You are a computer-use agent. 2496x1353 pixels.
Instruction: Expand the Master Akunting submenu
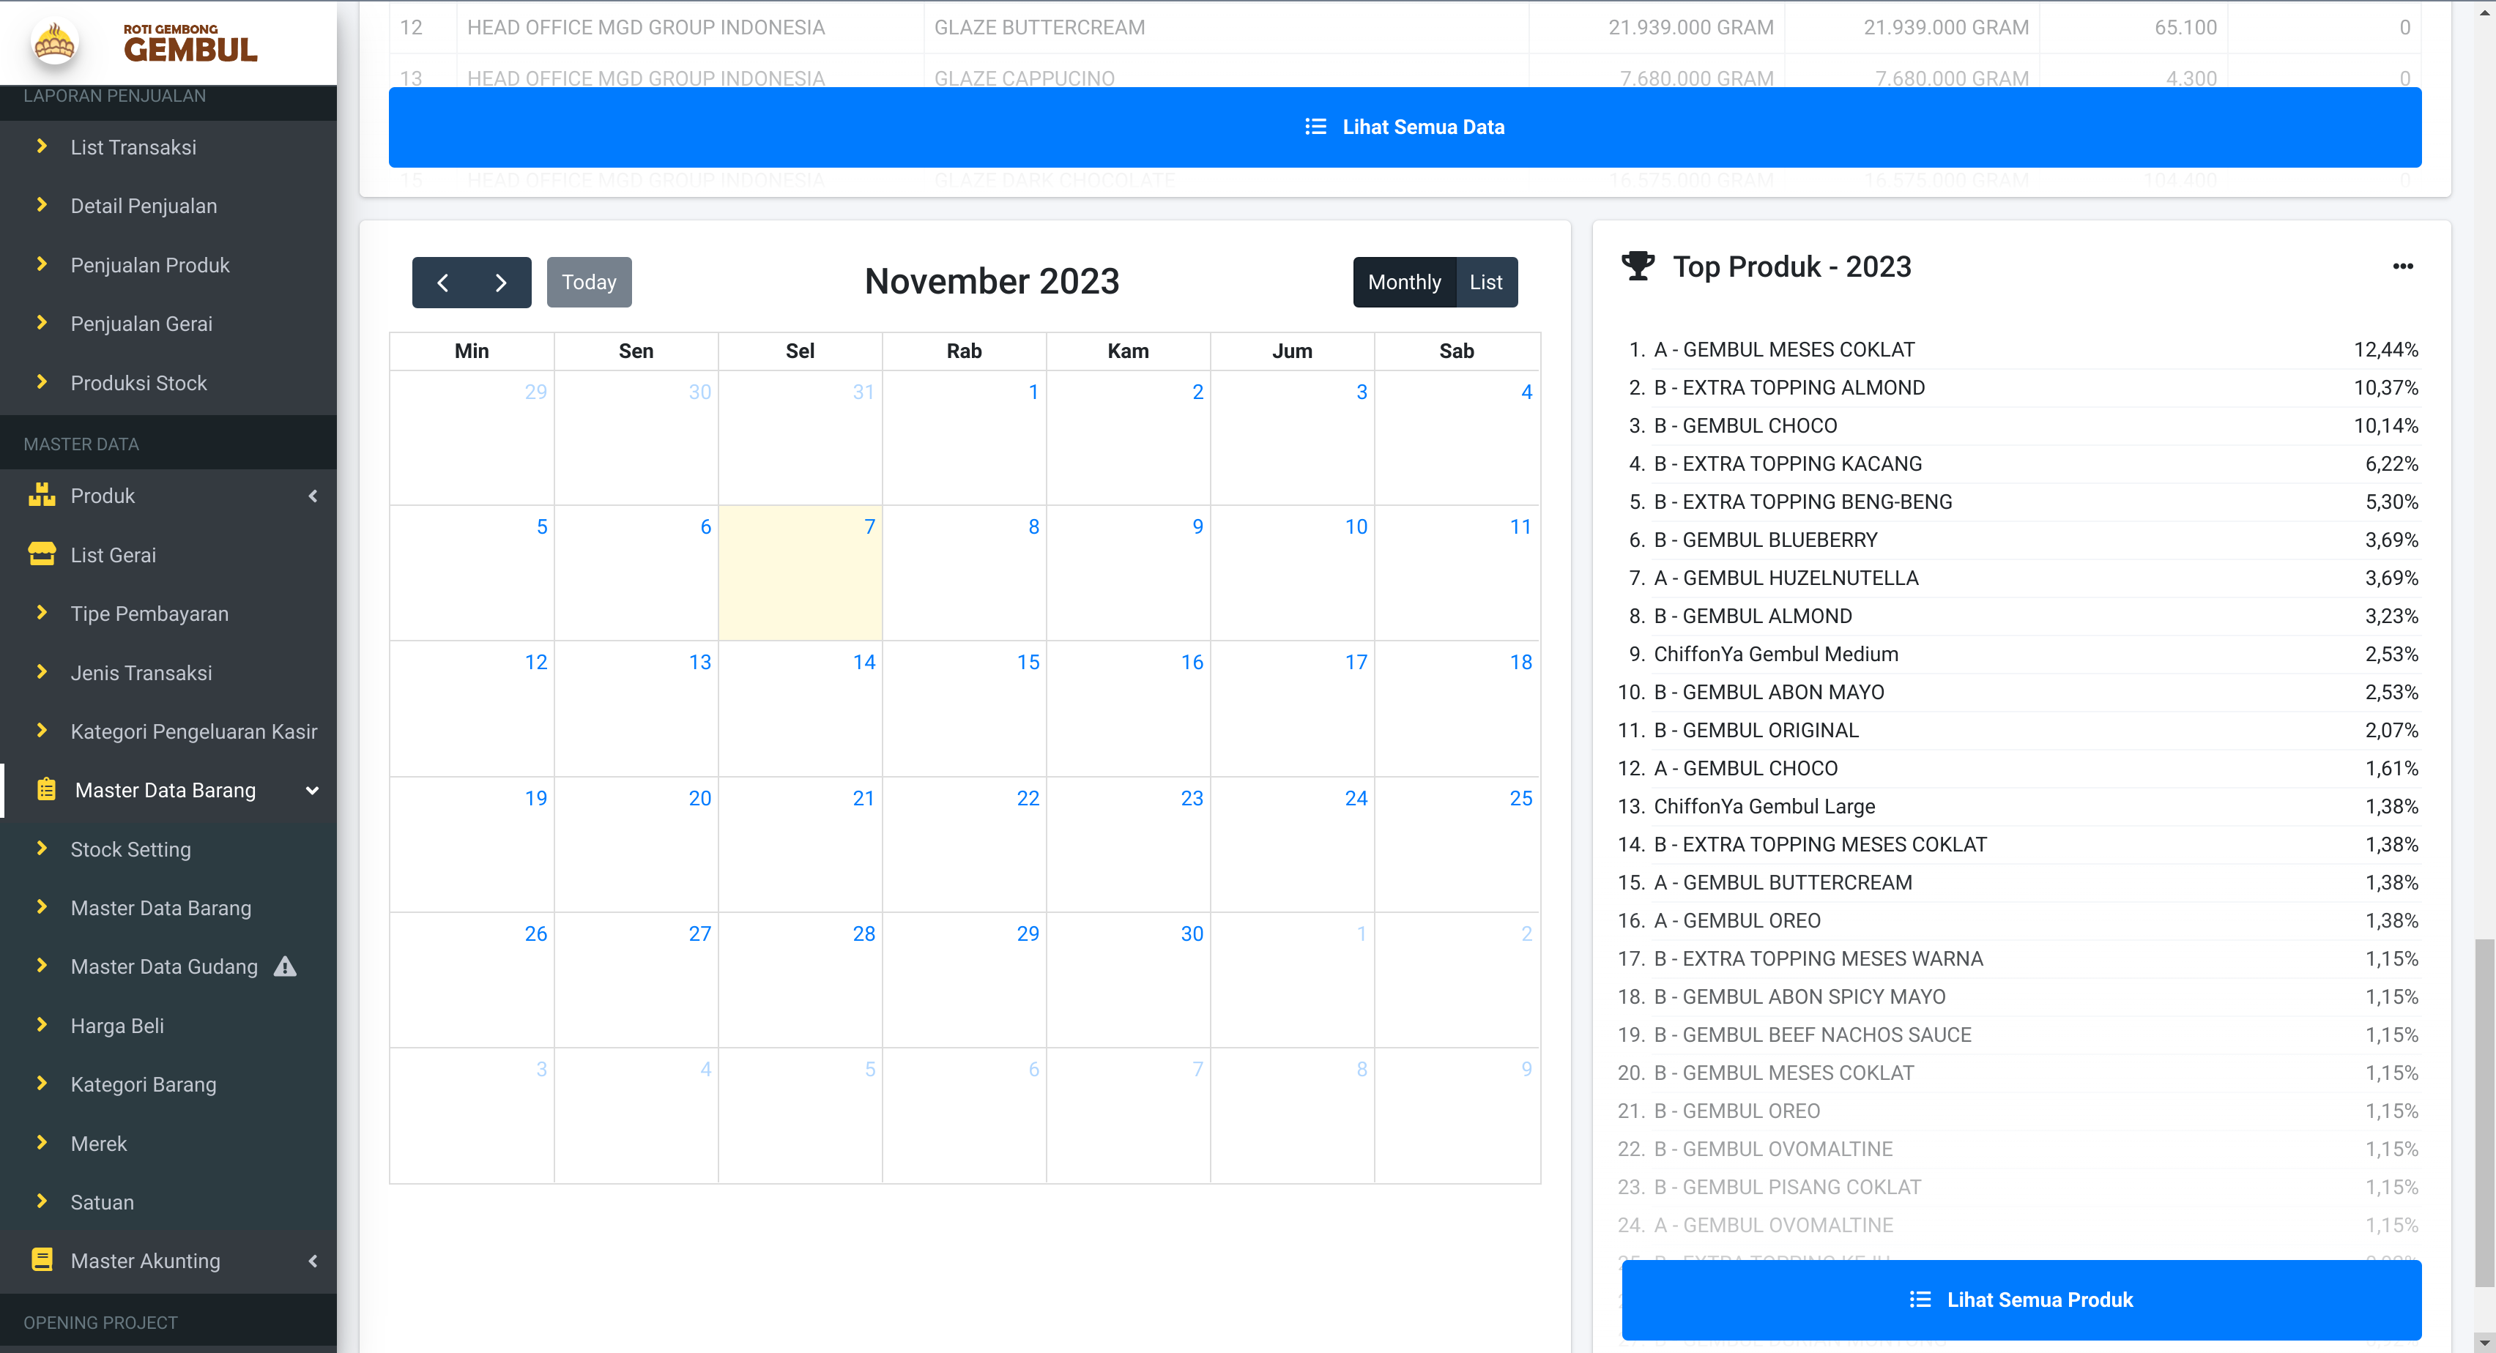(313, 1260)
